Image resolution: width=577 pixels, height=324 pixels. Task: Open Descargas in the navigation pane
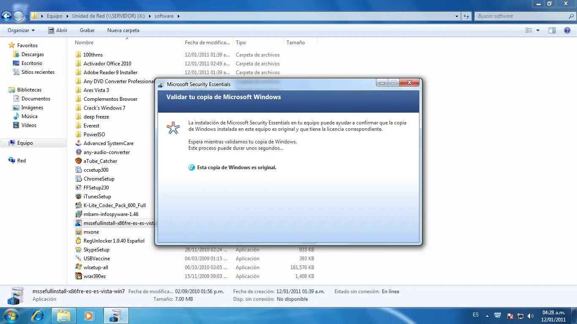coord(33,54)
